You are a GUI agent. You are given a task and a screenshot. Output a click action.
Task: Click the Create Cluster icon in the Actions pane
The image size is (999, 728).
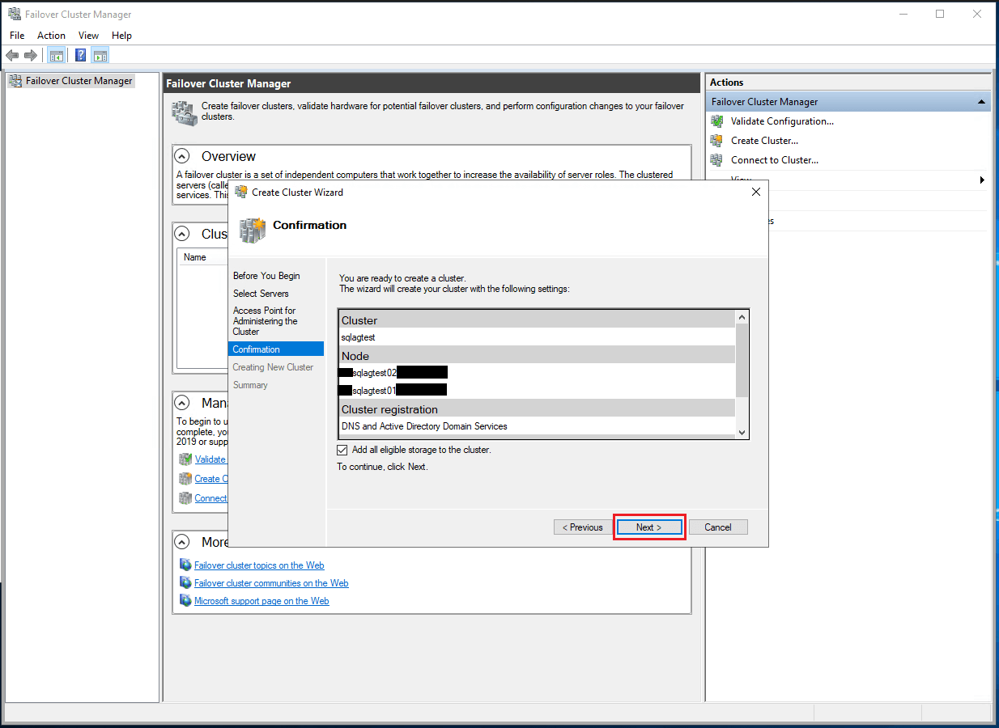[x=716, y=141]
